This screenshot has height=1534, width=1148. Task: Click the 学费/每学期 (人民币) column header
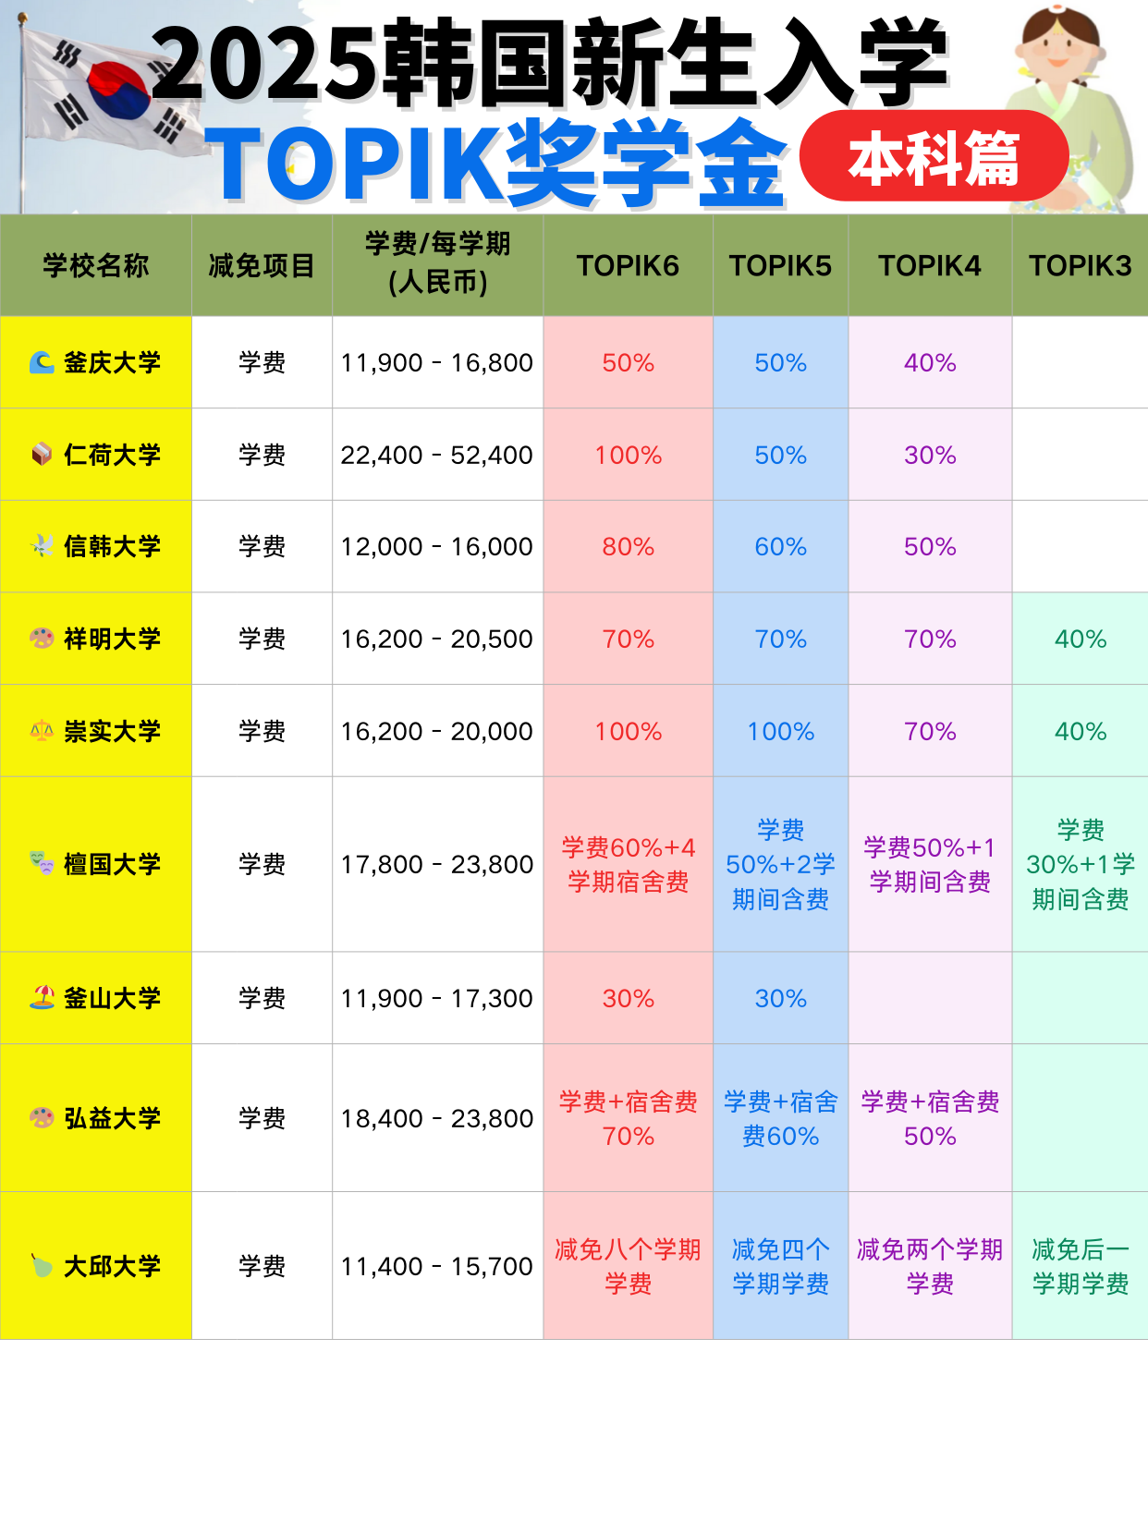tap(437, 264)
